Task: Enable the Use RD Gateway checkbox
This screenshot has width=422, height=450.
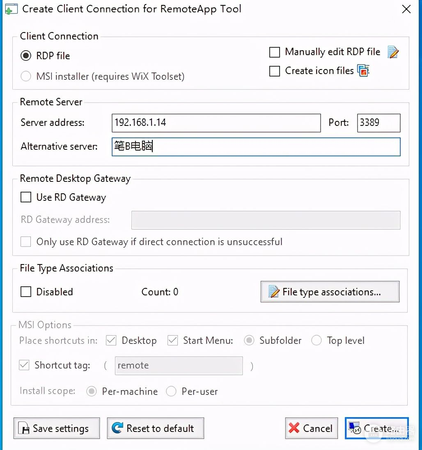Action: pos(26,197)
